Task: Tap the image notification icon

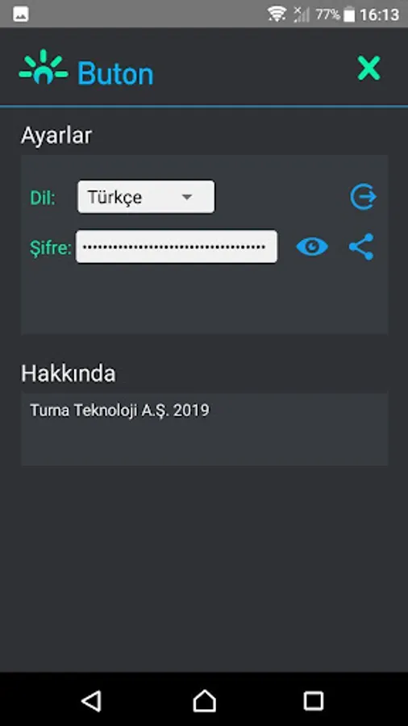Action: pos(21,15)
